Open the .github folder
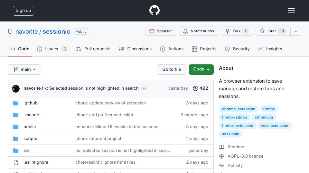The image size is (309, 173). (31, 103)
